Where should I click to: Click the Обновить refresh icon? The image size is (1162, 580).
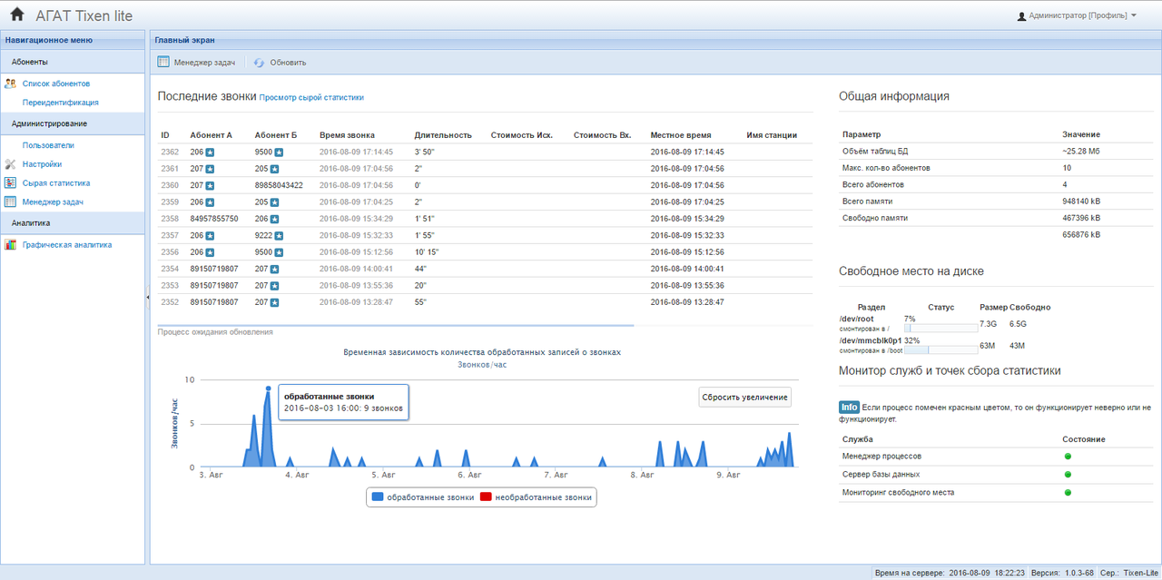259,63
